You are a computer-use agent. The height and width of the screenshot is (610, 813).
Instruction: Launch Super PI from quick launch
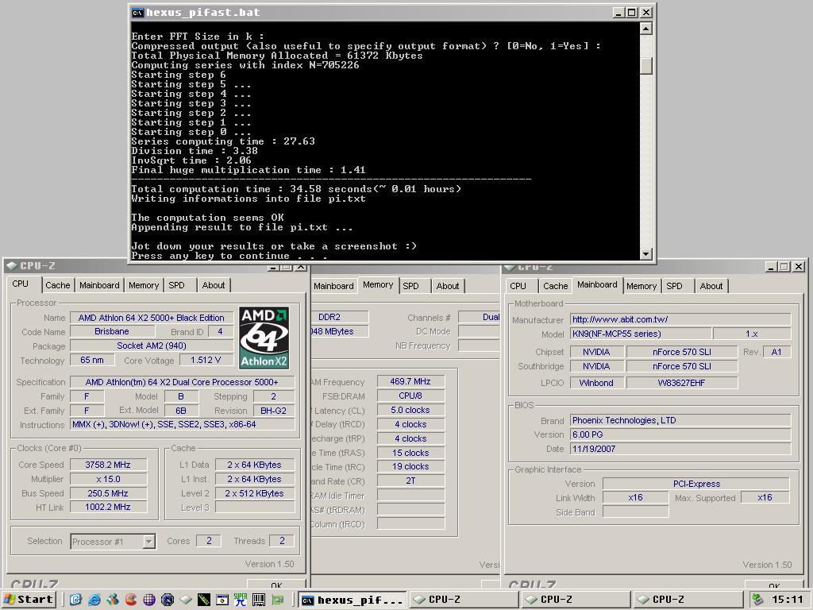pyautogui.click(x=241, y=600)
